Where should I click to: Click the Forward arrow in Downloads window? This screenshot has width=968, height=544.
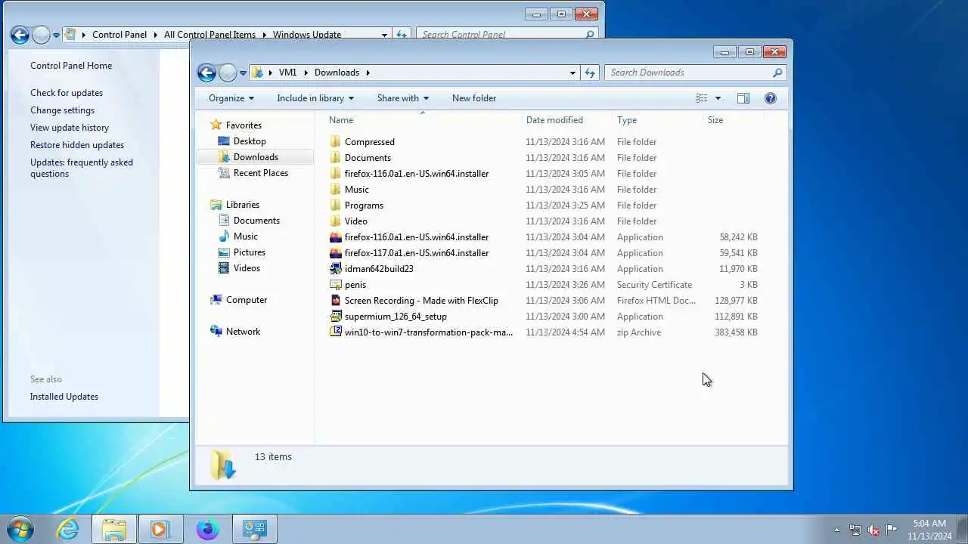(x=228, y=73)
